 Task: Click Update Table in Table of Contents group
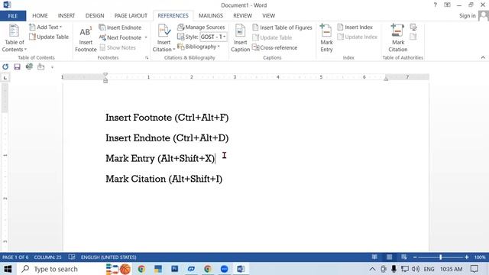pos(49,37)
